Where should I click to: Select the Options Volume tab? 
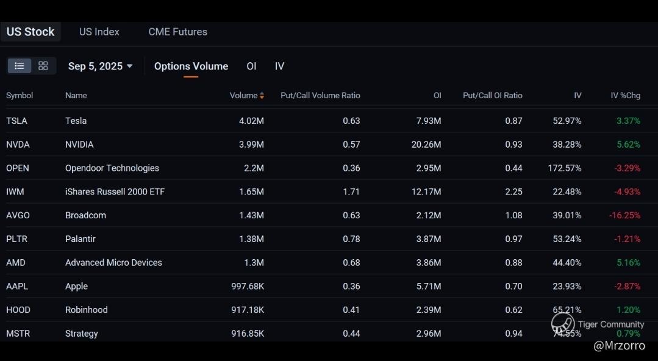pyautogui.click(x=191, y=66)
